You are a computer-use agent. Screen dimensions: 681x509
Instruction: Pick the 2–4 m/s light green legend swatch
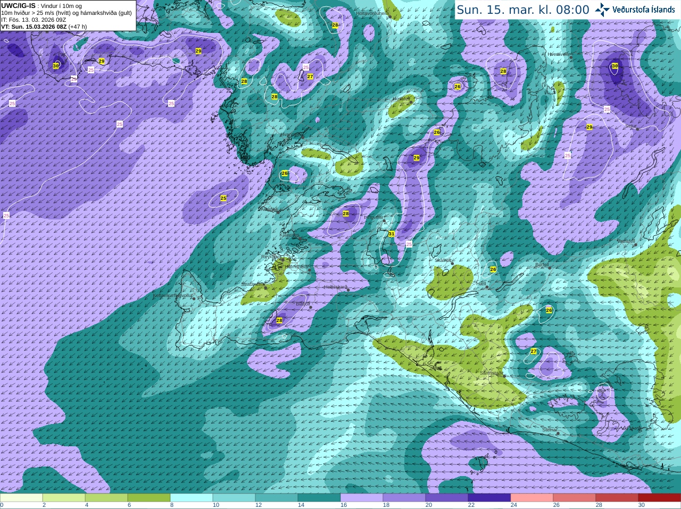[x=64, y=498]
